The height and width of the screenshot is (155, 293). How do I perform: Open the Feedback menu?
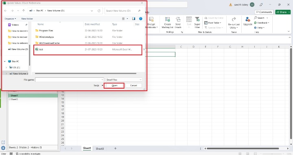[x=262, y=23]
